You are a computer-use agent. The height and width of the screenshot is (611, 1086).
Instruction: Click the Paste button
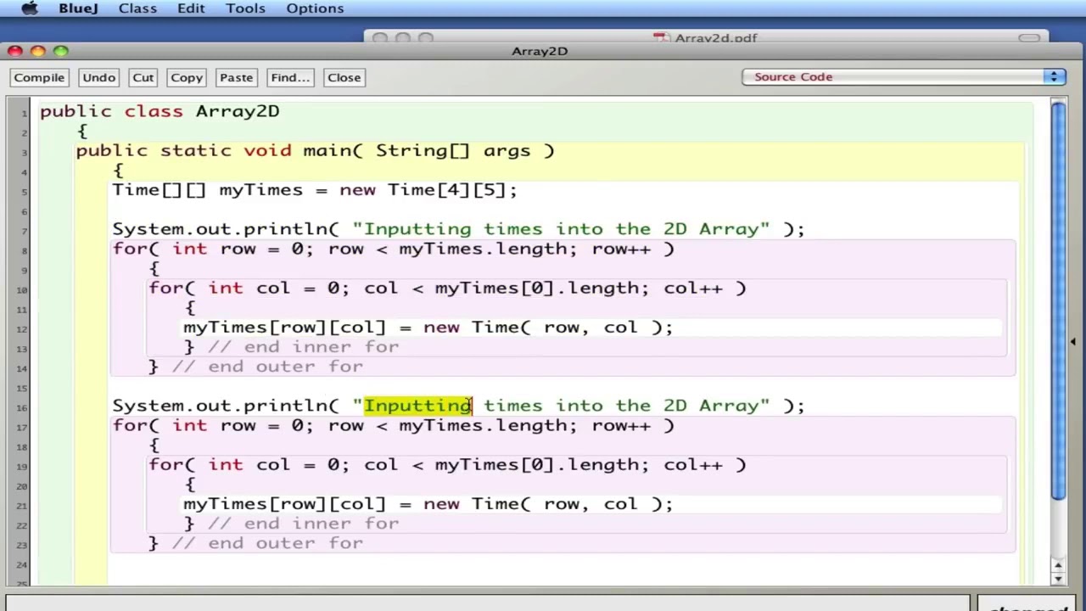236,77
